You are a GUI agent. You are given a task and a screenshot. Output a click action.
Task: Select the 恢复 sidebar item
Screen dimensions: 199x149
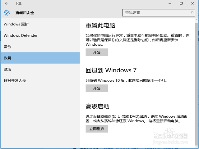pos(40,58)
